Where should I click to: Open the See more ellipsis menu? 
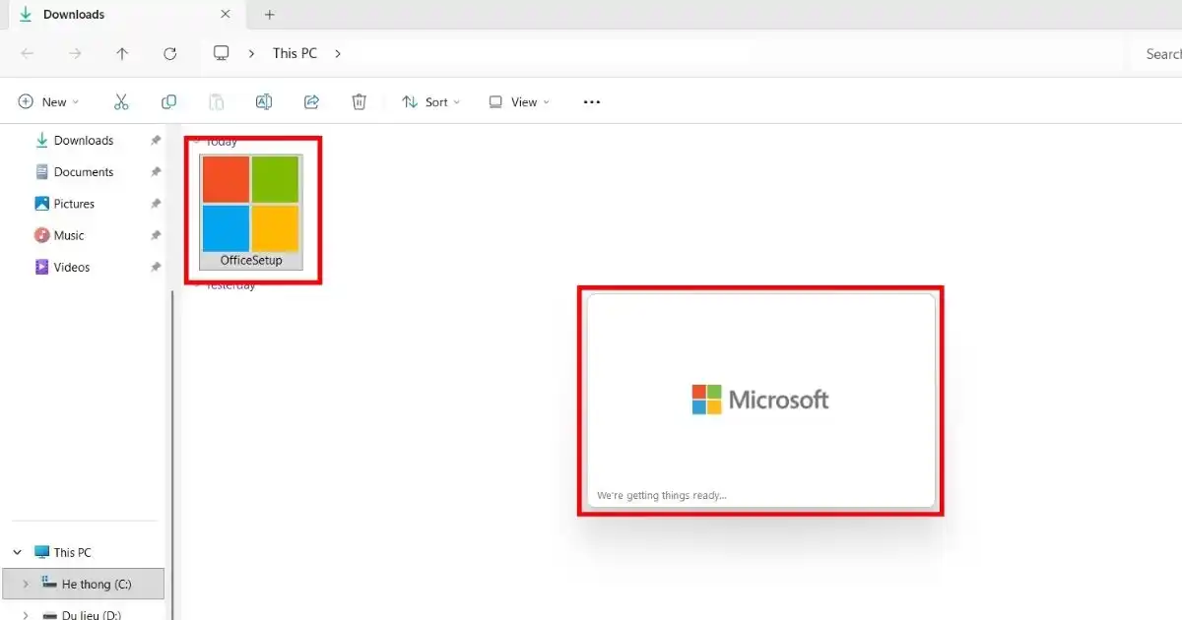click(591, 102)
